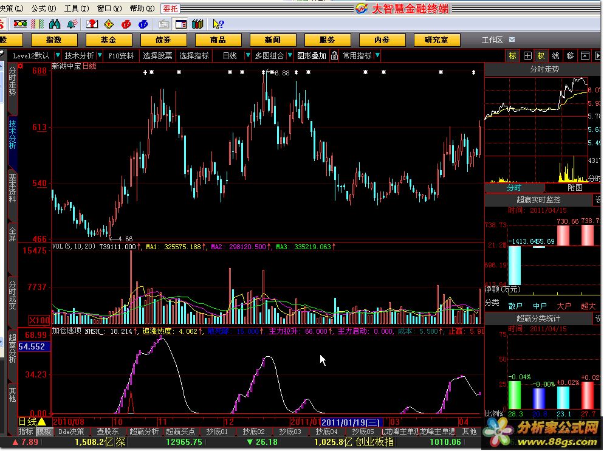Click the yellow triangle next to 日线
The height and width of the screenshot is (451, 604).
pyautogui.click(x=41, y=422)
